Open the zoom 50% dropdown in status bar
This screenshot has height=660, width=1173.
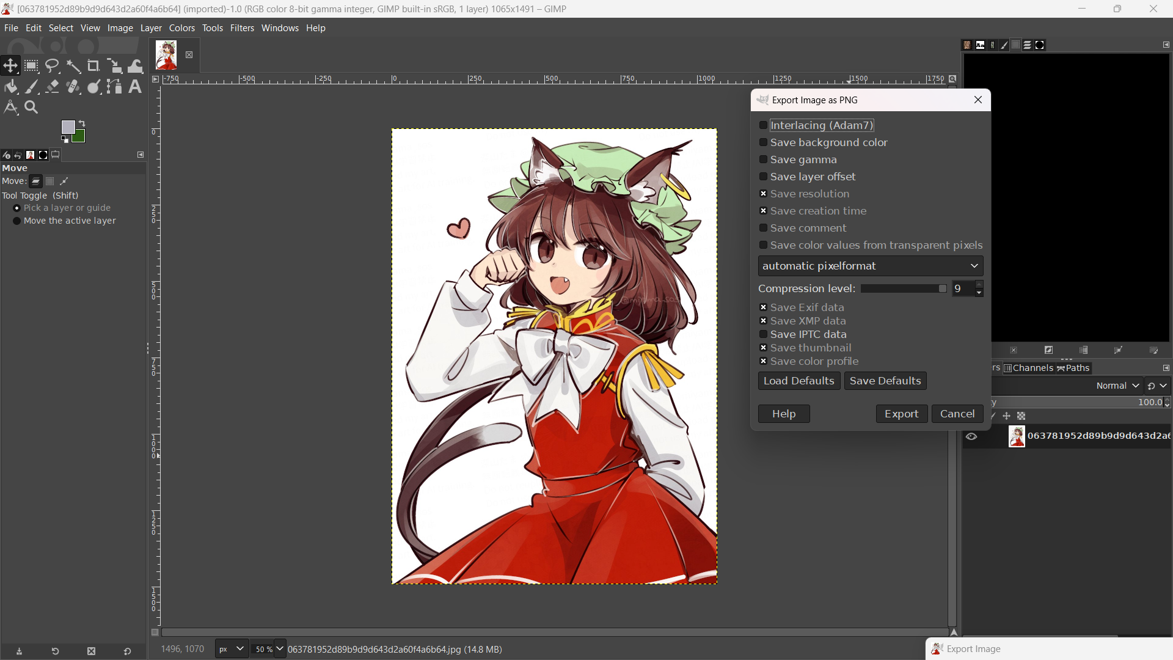(x=280, y=649)
